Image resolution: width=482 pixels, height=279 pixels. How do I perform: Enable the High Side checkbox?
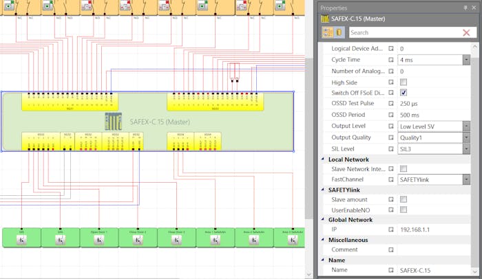(x=404, y=82)
